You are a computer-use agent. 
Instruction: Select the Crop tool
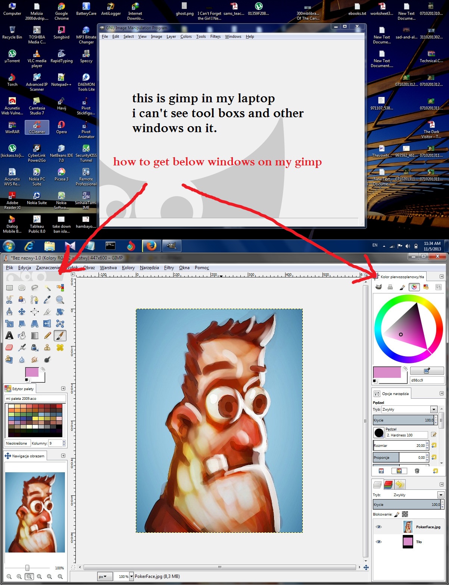[x=47, y=311]
